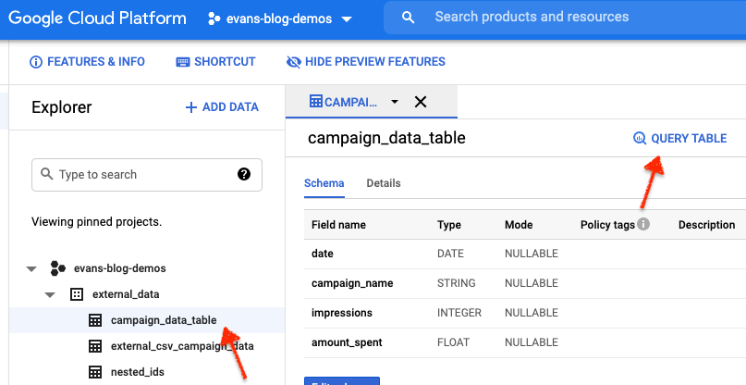Click Add Data in Explorer

[222, 107]
